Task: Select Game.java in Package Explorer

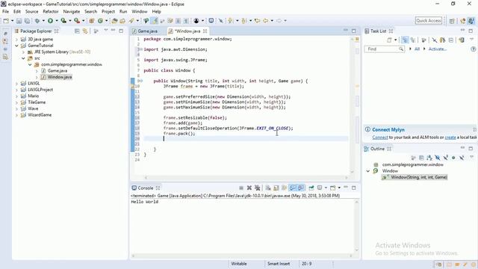Action: click(x=58, y=71)
